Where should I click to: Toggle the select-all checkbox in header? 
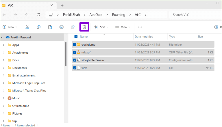tap(76, 37)
